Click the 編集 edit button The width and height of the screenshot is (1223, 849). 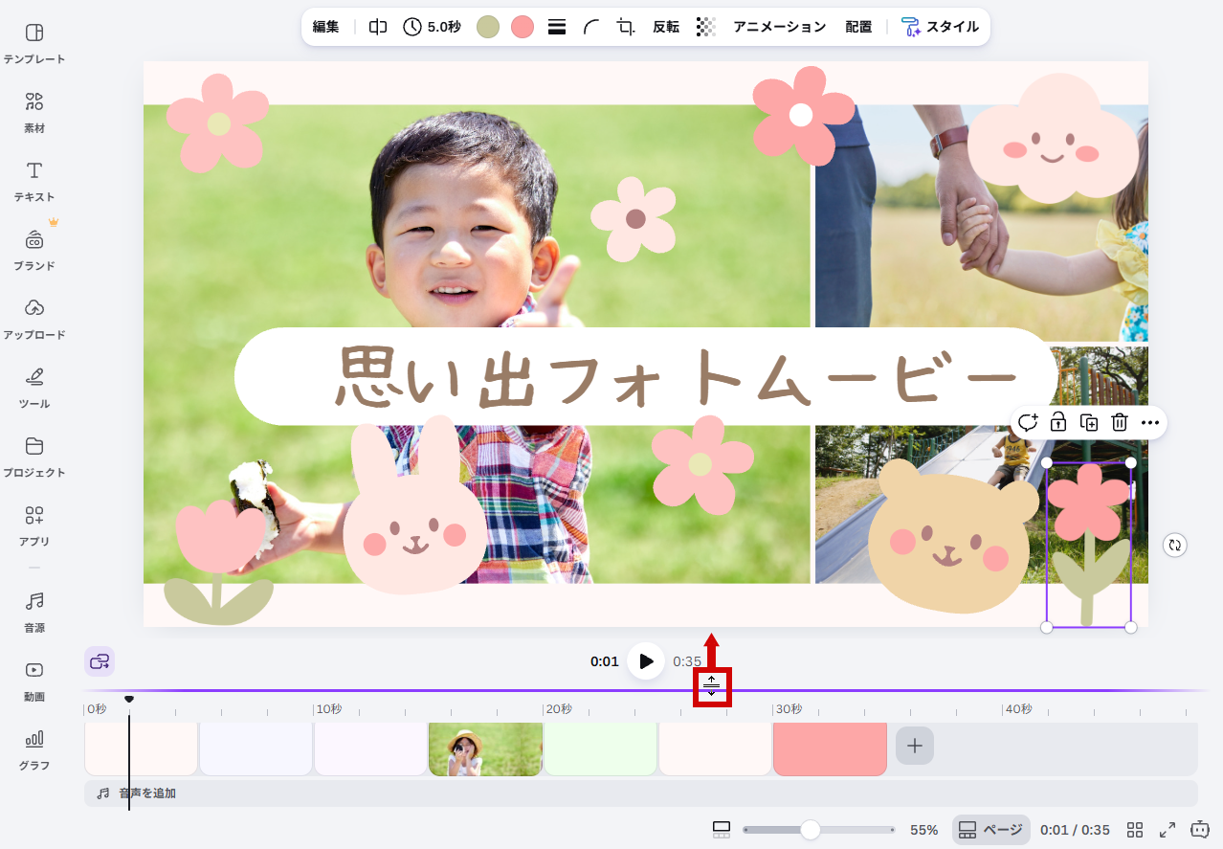[x=326, y=27]
